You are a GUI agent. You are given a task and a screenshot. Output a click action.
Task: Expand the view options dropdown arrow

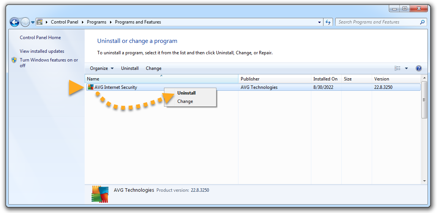[x=406, y=68]
